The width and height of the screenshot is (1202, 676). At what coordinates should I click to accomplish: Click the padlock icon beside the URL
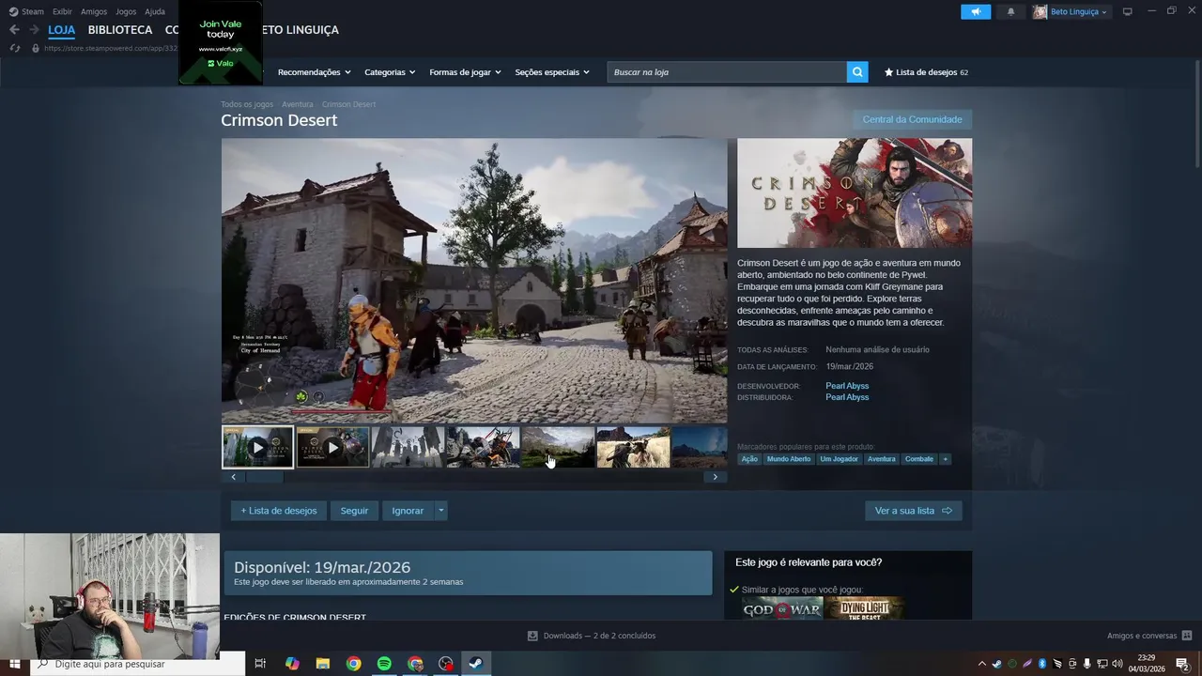[x=36, y=48]
